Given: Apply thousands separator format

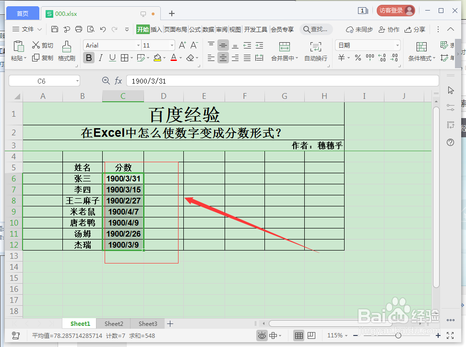Looking at the screenshot, I should point(370,57).
